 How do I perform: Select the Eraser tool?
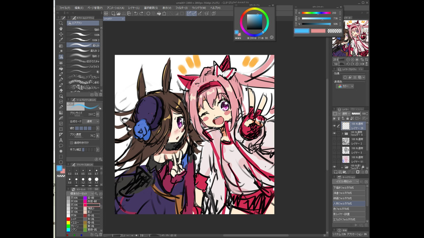tap(61, 90)
